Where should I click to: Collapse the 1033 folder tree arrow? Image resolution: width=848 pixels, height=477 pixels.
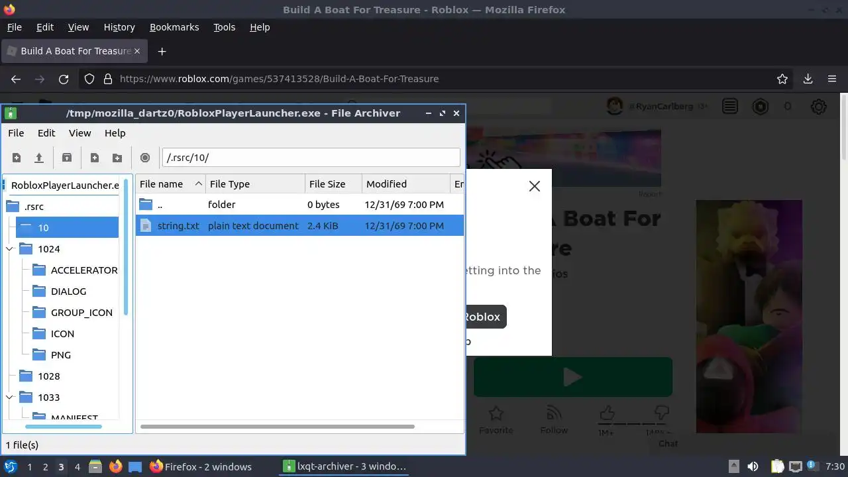(10, 397)
